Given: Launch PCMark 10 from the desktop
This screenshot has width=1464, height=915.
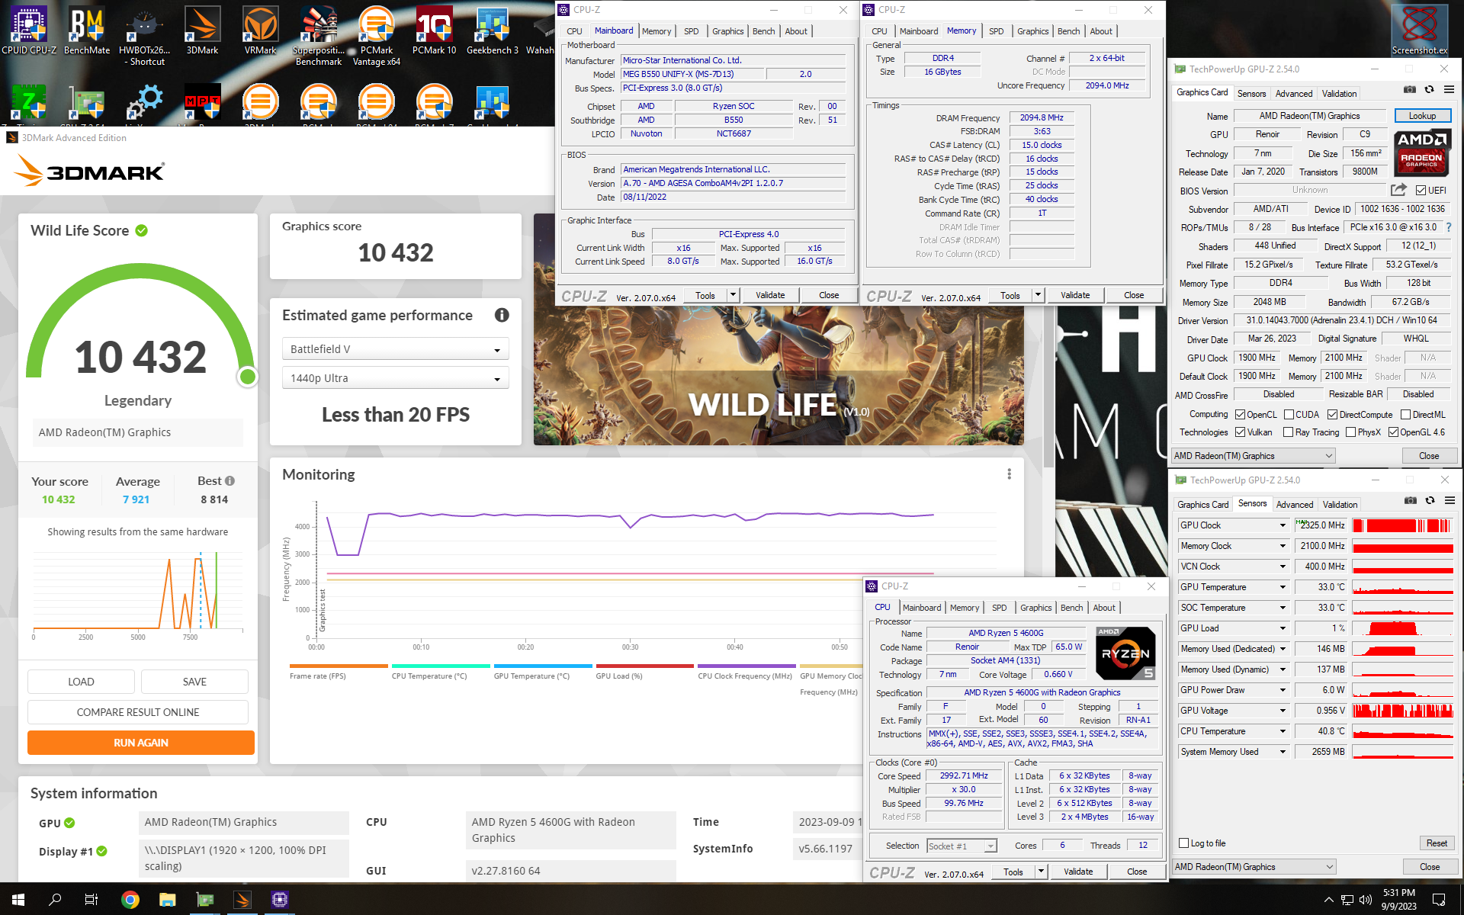Looking at the screenshot, I should (x=434, y=30).
